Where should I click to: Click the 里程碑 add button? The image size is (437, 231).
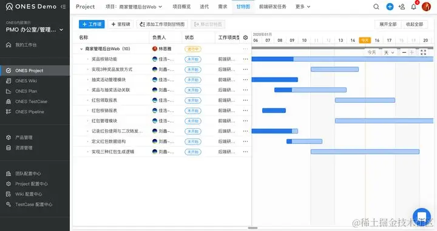(120, 24)
